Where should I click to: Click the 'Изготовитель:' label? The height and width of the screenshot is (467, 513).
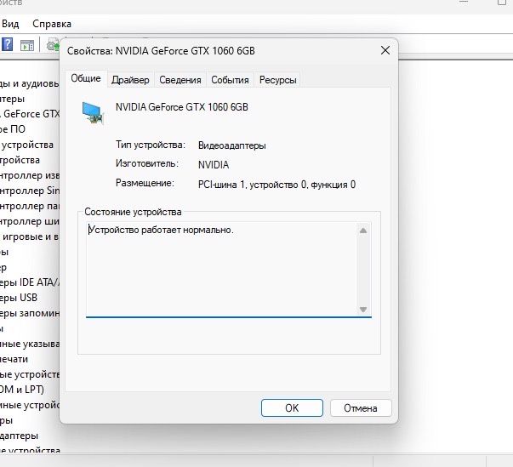147,163
